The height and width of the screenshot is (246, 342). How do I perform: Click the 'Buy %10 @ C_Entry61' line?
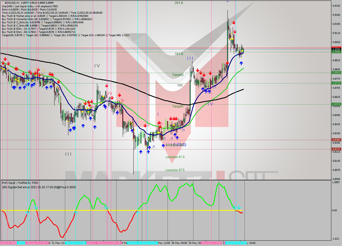(42, 22)
